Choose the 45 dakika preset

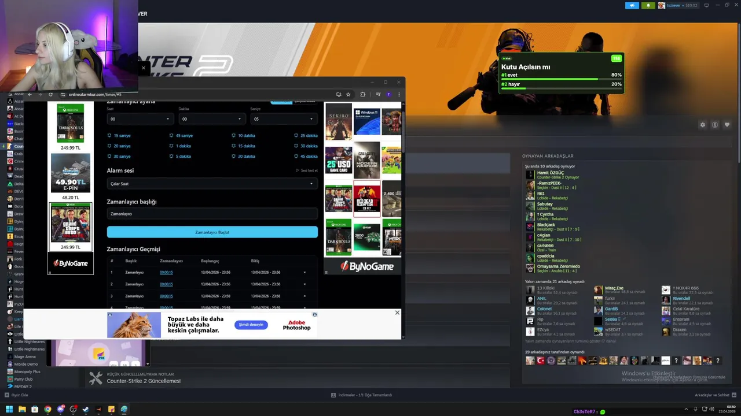click(x=306, y=157)
